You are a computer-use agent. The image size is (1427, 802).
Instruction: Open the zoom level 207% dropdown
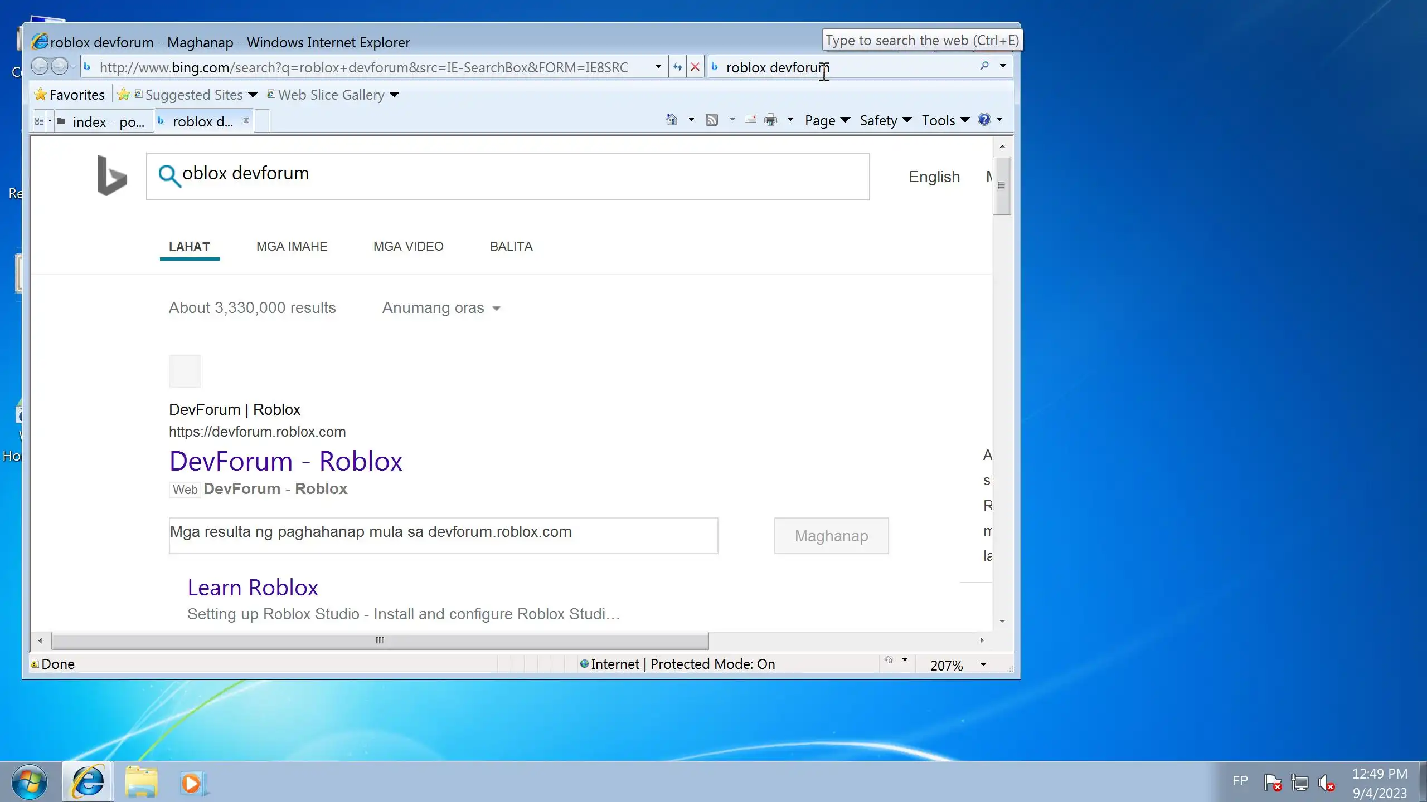click(983, 664)
